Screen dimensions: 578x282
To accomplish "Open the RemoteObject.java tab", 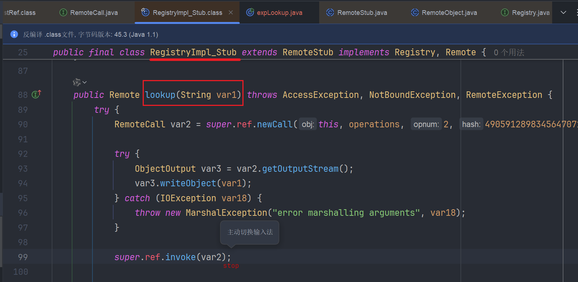I will pos(449,13).
